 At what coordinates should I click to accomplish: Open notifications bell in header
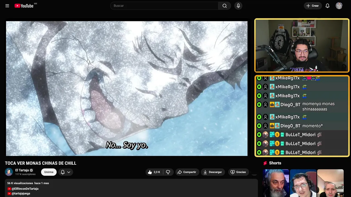point(327,6)
